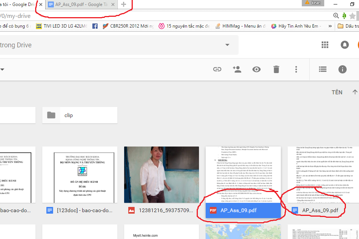The image size is (359, 239).
Task: Open the 'Dấu tra' bookmarks folder
Action: tap(347, 26)
